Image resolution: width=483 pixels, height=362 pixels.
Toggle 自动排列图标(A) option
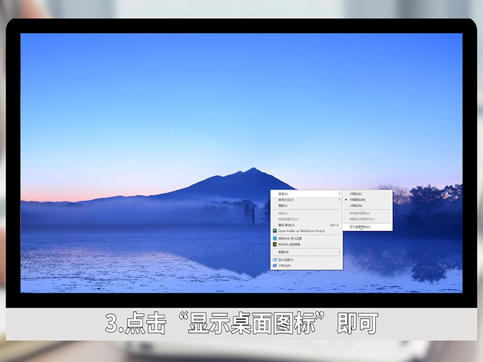368,214
